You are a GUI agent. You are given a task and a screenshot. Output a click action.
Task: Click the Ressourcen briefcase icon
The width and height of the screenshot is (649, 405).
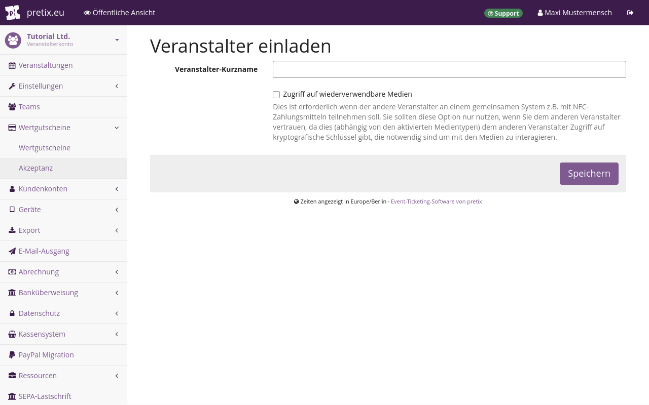pyautogui.click(x=12, y=376)
